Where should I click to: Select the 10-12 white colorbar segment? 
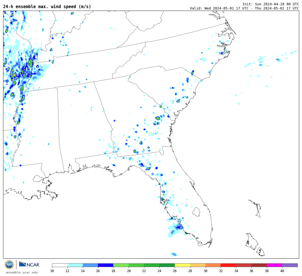[x=60, y=265]
